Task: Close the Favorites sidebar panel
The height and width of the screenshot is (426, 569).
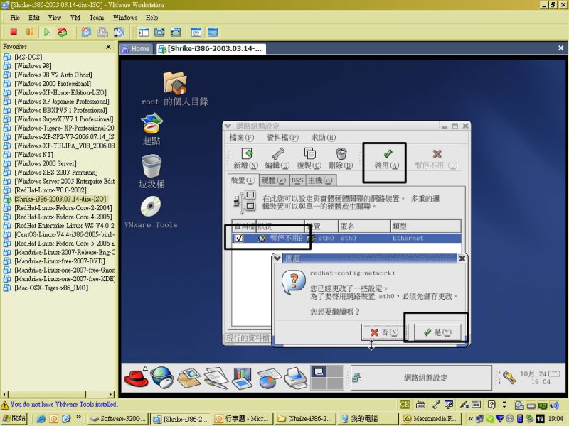Action: click(108, 47)
